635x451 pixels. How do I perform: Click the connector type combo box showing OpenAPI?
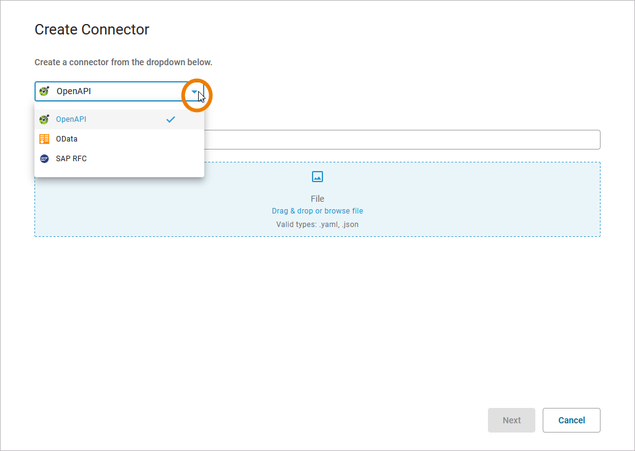click(111, 92)
